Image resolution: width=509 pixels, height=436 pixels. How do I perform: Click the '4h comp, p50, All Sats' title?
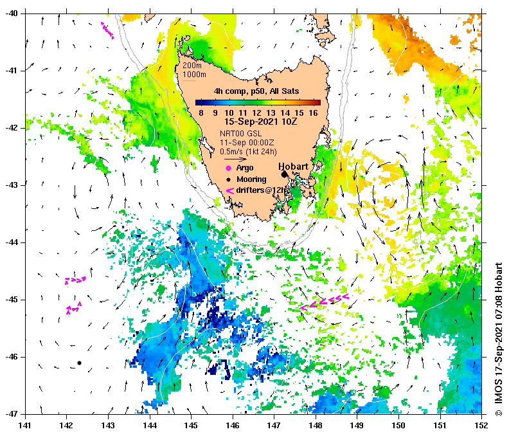256,91
